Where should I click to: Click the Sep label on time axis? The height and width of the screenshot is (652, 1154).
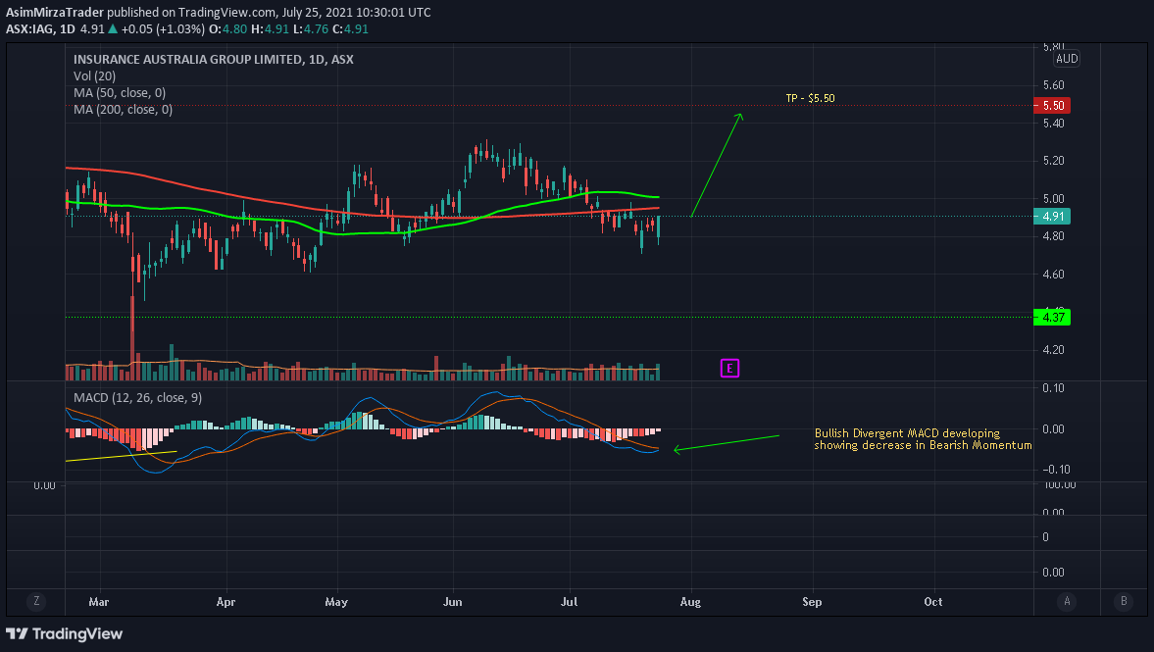pos(812,602)
